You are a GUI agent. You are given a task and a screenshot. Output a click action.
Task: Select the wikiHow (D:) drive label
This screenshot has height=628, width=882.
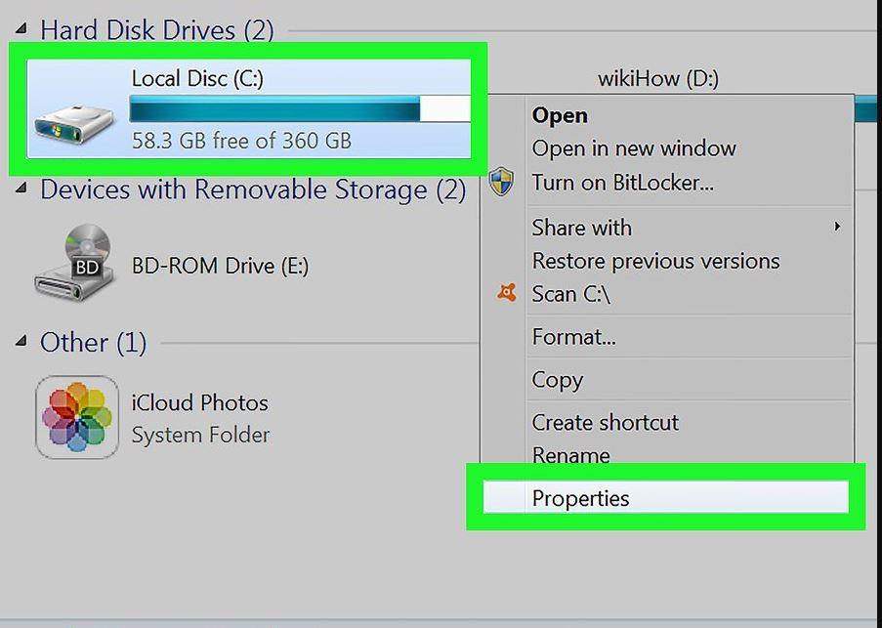(658, 79)
